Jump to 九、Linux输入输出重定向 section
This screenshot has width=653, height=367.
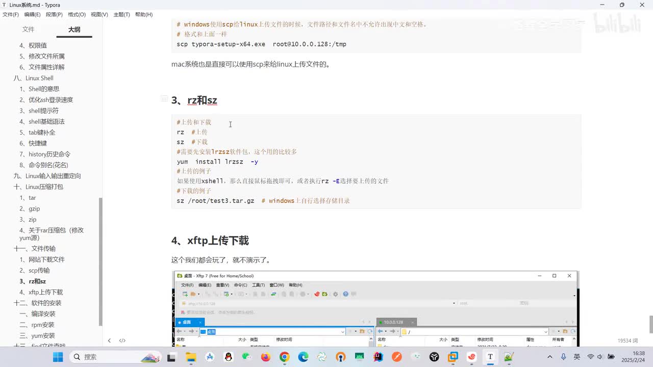pyautogui.click(x=47, y=176)
